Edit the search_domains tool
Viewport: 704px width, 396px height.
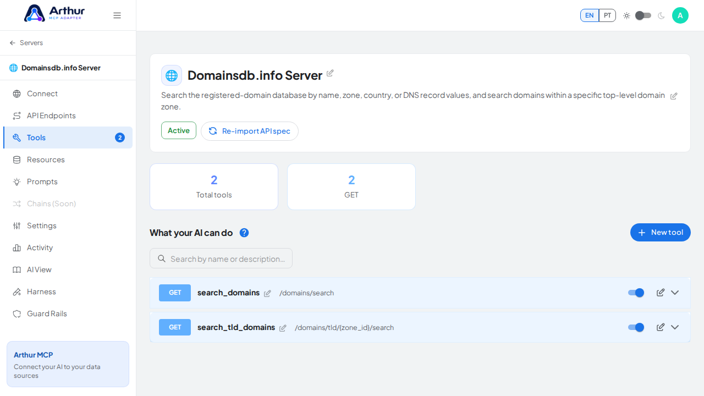pyautogui.click(x=661, y=293)
